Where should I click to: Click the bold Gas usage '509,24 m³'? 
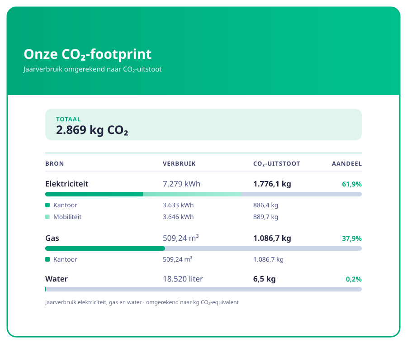coord(180,238)
